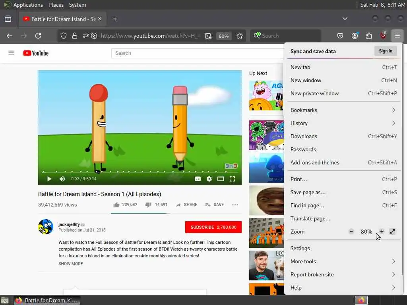Open Downloads from the menu
407x305 pixels.
coord(344,136)
